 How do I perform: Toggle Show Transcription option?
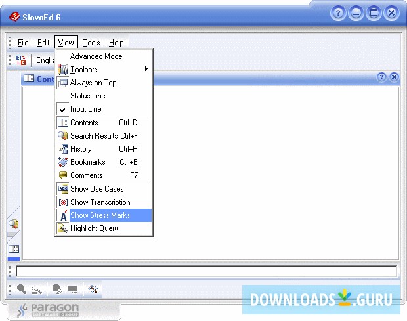click(104, 202)
